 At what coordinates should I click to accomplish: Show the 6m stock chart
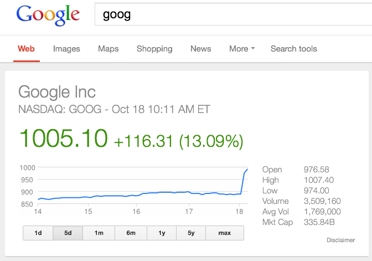pos(131,233)
